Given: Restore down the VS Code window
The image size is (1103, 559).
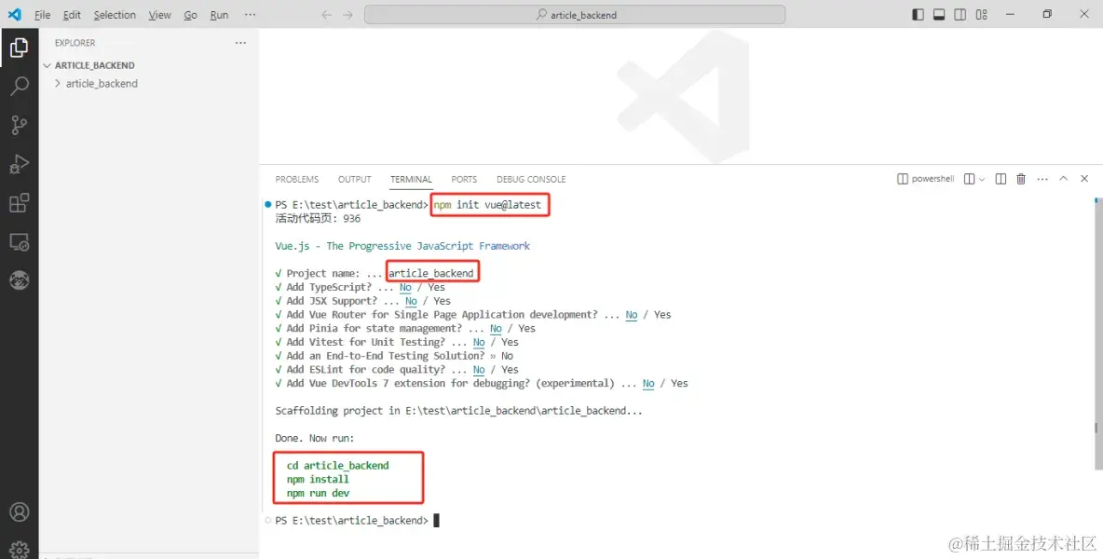Looking at the screenshot, I should (1047, 14).
